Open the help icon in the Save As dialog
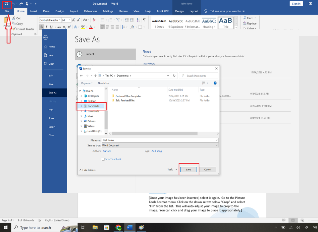This screenshot has width=318, height=232. (215, 83)
